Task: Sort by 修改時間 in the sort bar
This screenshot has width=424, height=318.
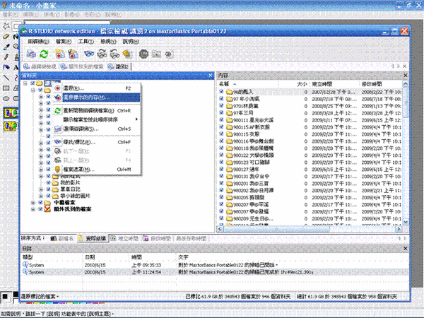Action: (x=157, y=238)
